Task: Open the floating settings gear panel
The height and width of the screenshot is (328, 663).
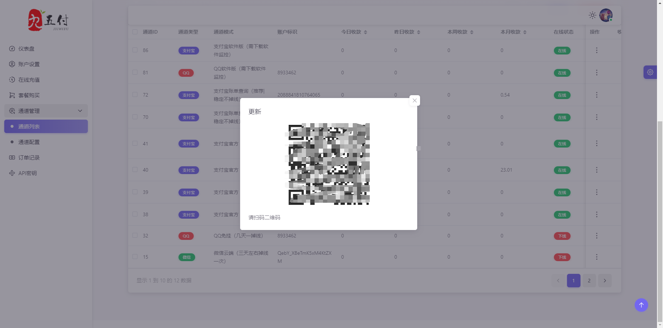Action: pos(650,72)
